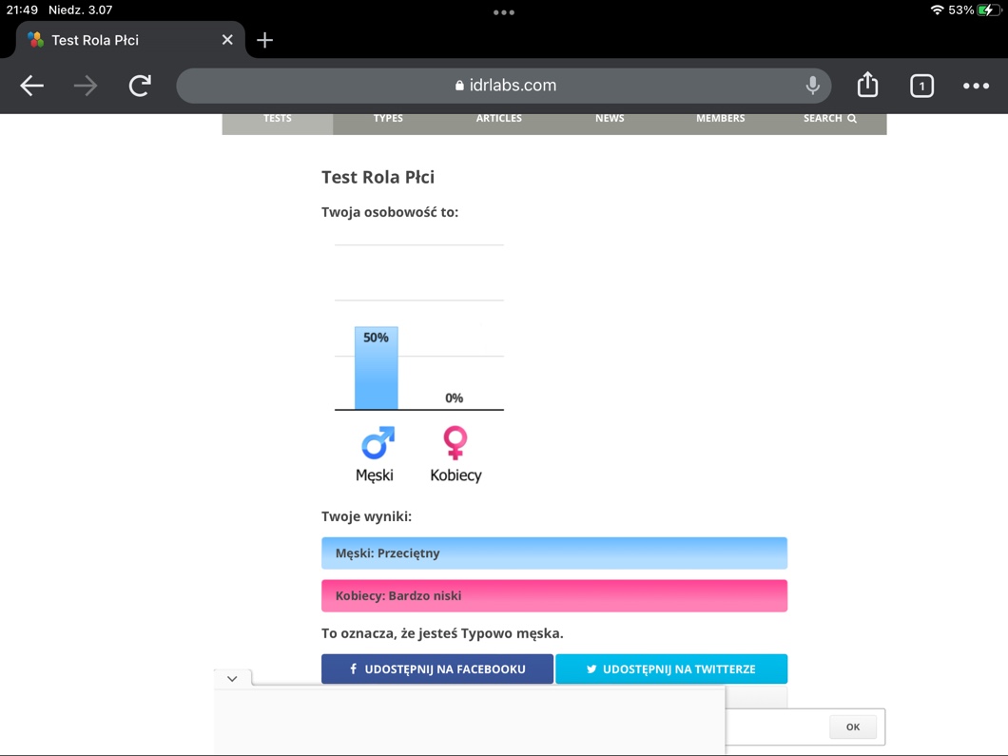Viewport: 1008px width, 756px height.
Task: Tap the browser back arrow
Action: (32, 86)
